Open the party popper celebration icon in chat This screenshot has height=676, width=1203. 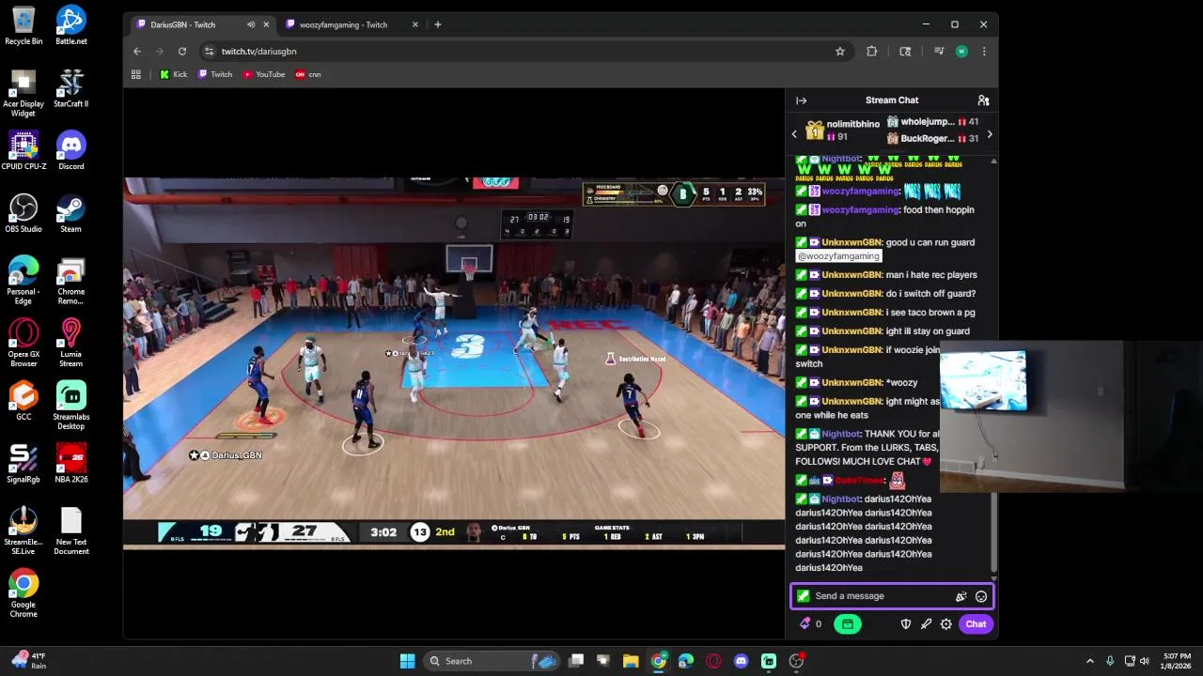[x=961, y=596]
